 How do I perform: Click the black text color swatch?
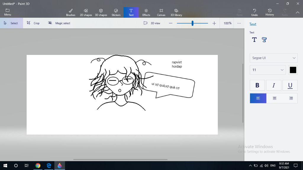point(293,70)
